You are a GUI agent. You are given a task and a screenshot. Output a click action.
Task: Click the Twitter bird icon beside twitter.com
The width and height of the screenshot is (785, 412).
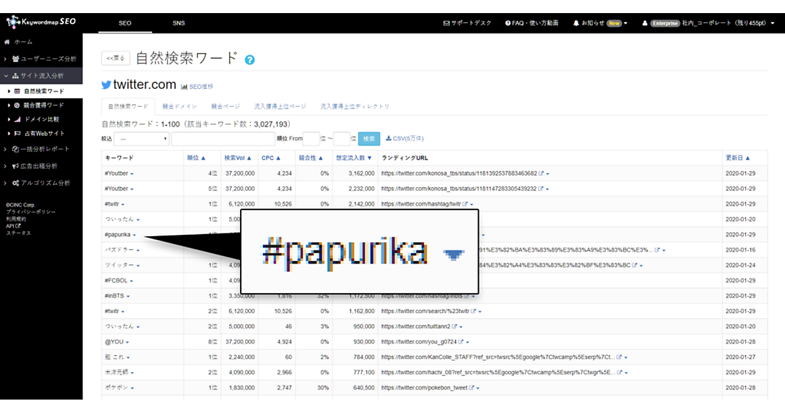point(106,85)
